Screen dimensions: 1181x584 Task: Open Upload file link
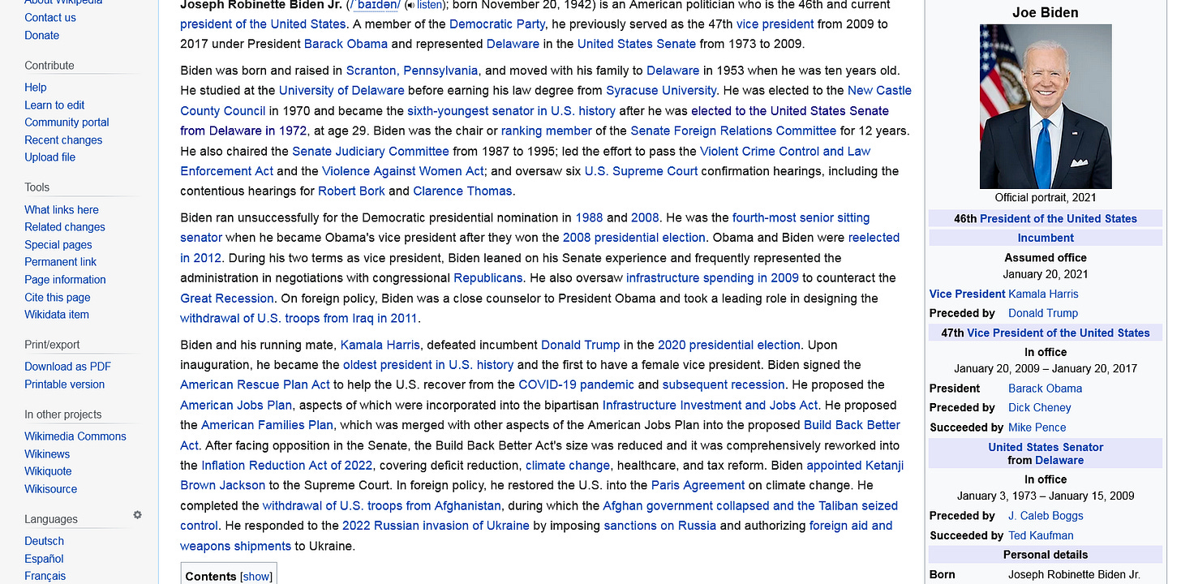[x=49, y=157]
